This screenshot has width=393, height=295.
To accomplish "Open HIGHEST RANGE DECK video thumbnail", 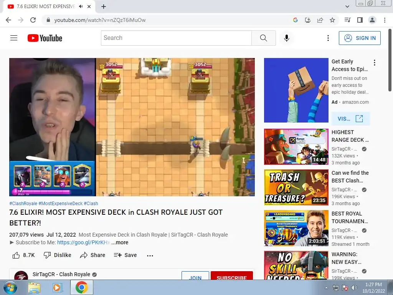I will (x=296, y=147).
